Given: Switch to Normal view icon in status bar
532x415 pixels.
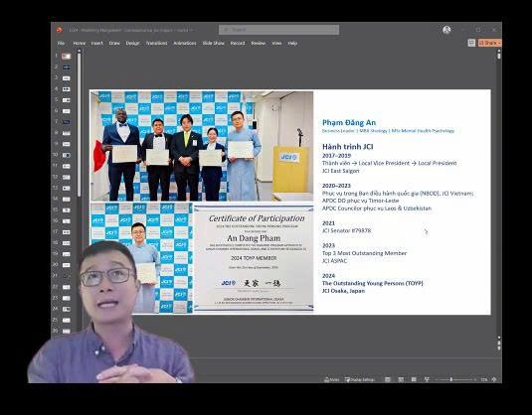Looking at the screenshot, I should 388,379.
